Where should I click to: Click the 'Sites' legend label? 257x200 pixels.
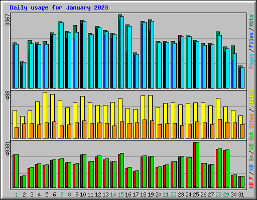pos(251,121)
